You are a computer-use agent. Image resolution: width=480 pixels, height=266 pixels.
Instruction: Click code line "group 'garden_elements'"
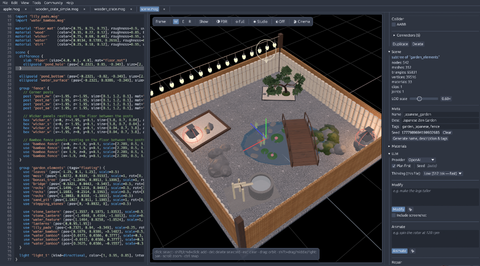pyautogui.click(x=61, y=167)
